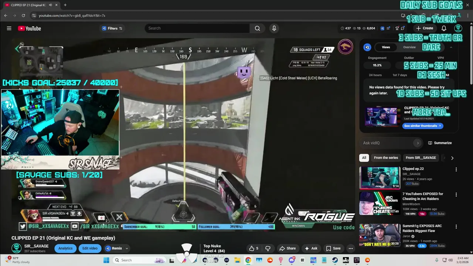The height and width of the screenshot is (266, 473).
Task: Open Discord from the taskbar
Action: (292, 260)
